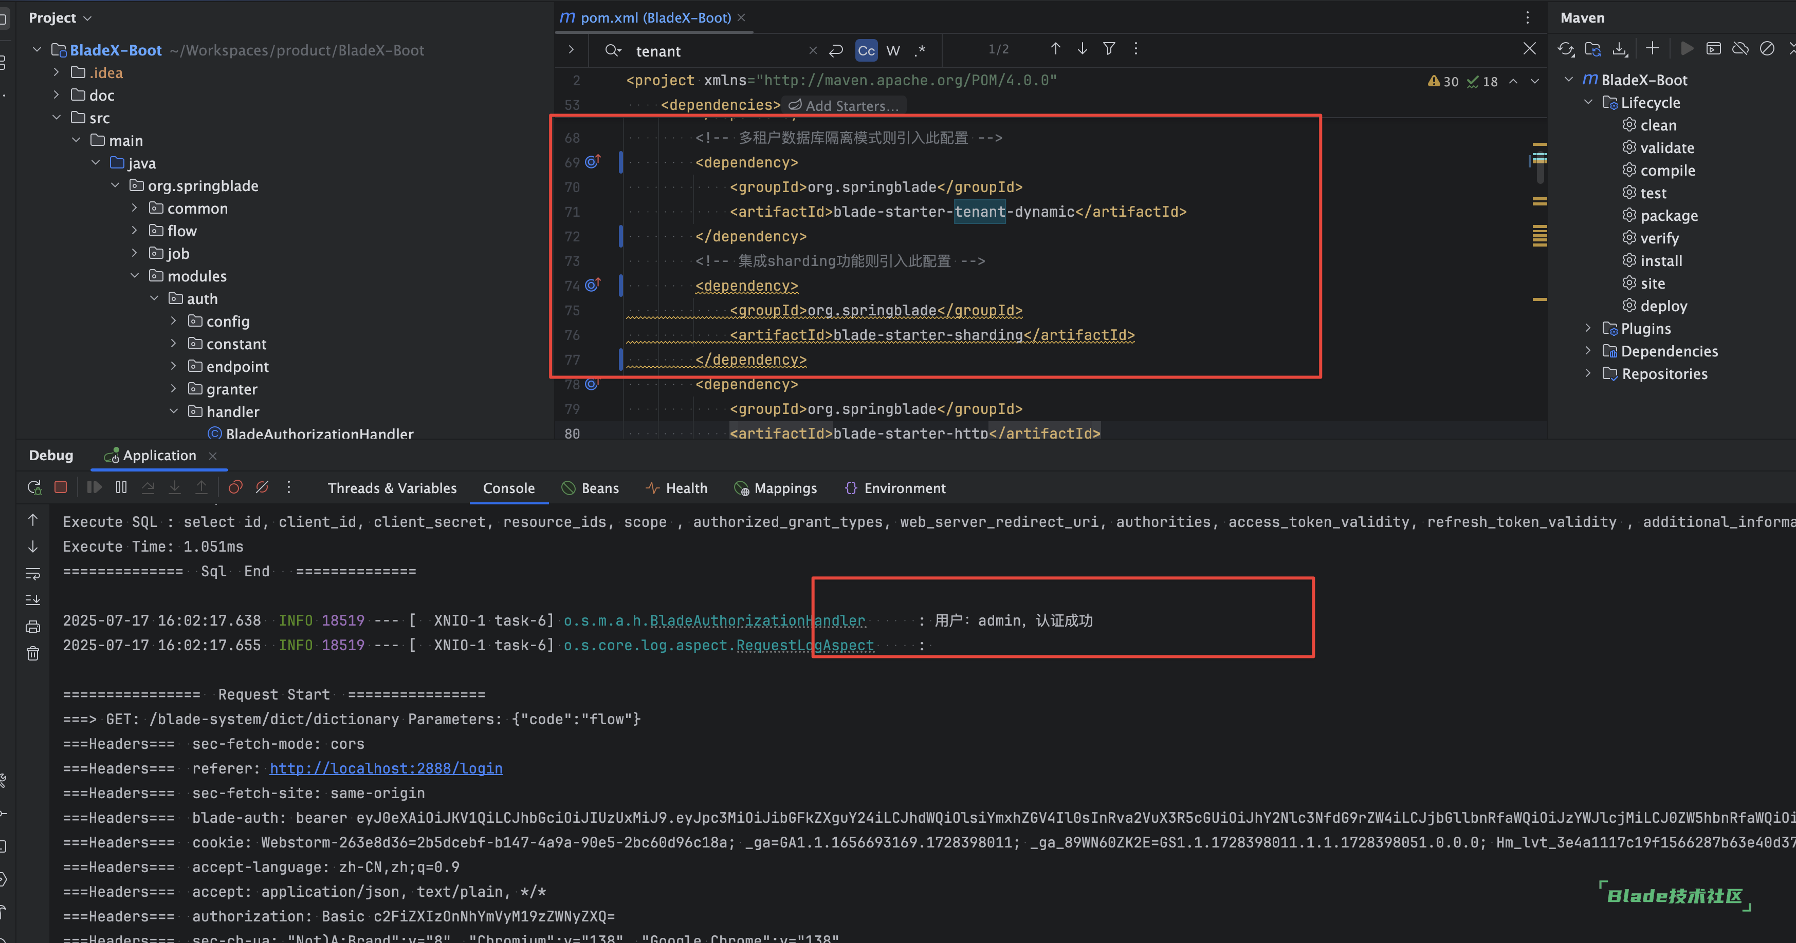The width and height of the screenshot is (1796, 943).
Task: Switch to Threads & Variables tab
Action: click(x=392, y=488)
